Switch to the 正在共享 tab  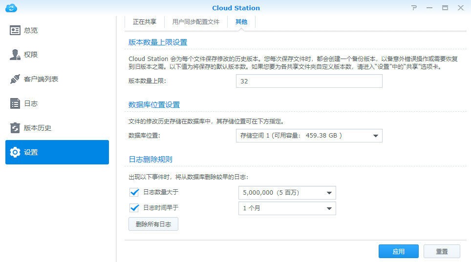click(145, 22)
